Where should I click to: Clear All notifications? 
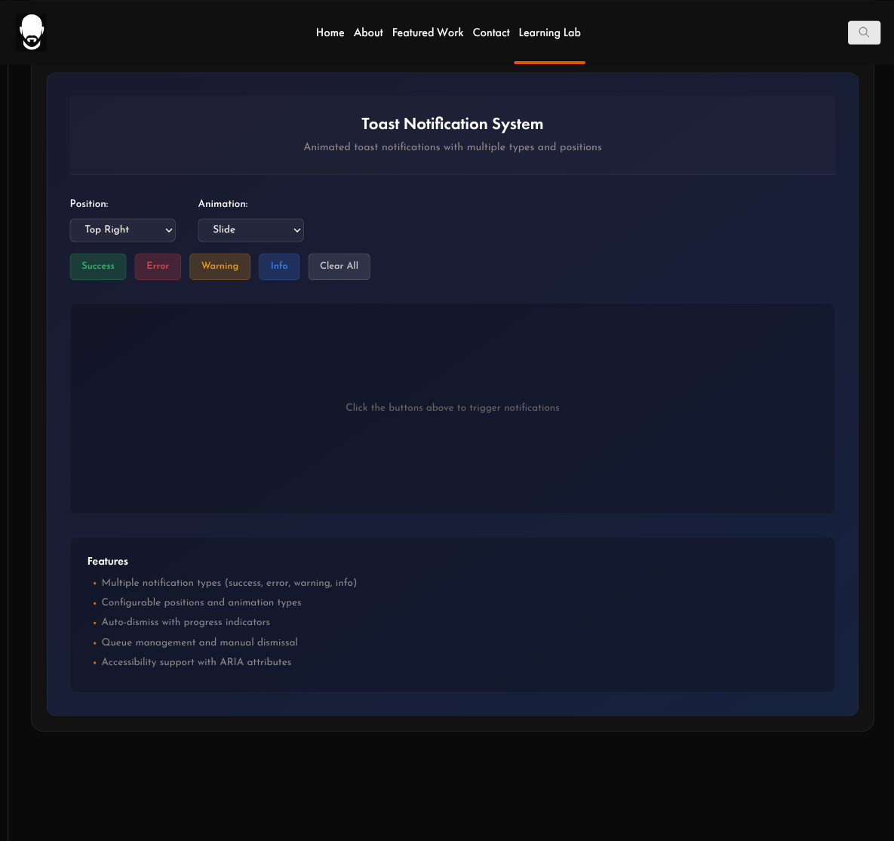click(x=339, y=266)
